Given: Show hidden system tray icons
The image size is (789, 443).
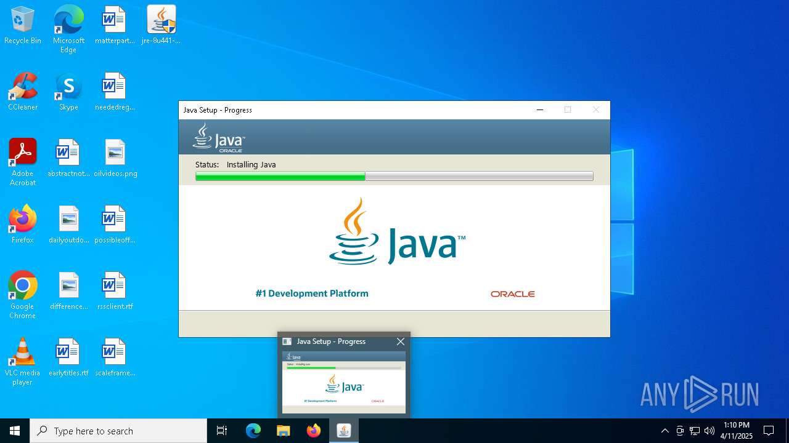Looking at the screenshot, I should tap(664, 431).
